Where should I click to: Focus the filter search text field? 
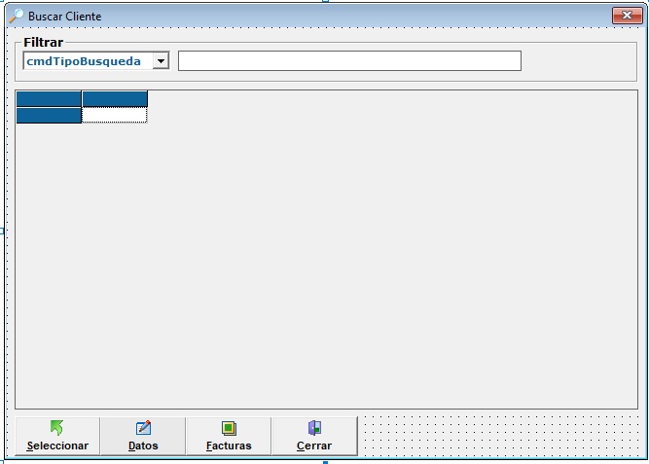pos(349,61)
